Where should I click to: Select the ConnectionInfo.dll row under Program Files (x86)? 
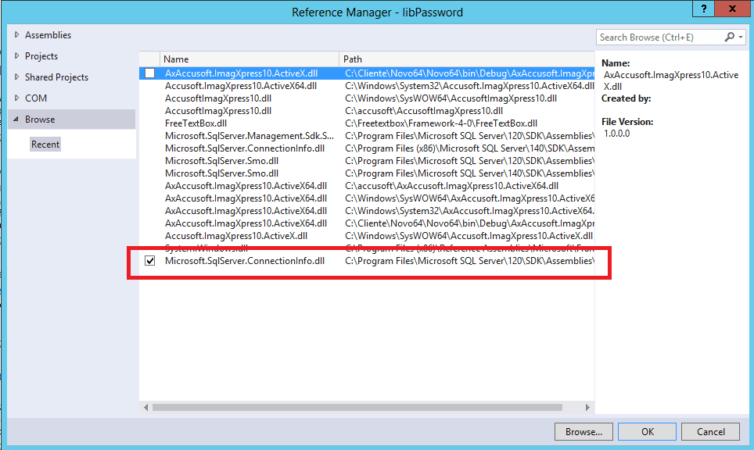pyautogui.click(x=367, y=148)
